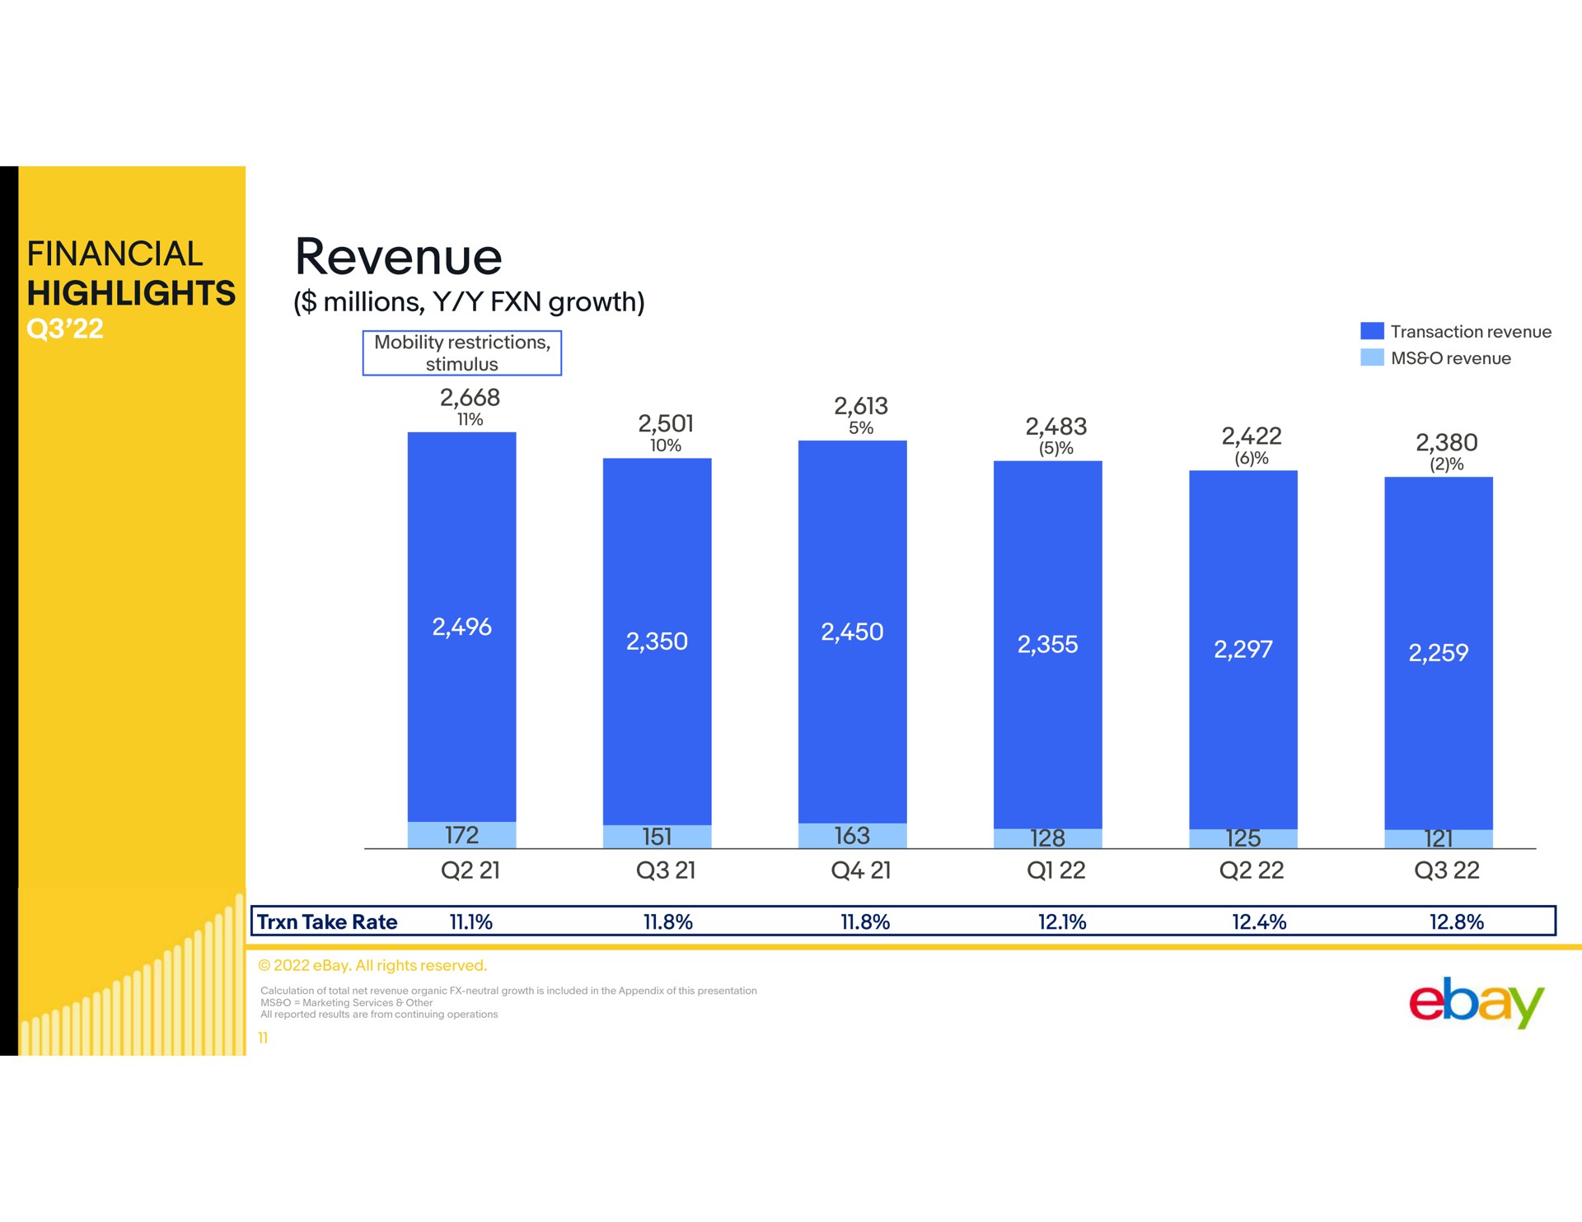Click the 11.8% take rate under Q3 21
The image size is (1582, 1222).
(667, 922)
